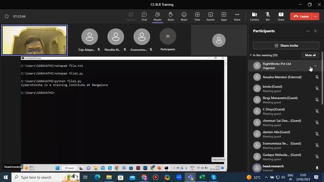The image size is (324, 182).
Task: Open Microsoft Edge from the taskbar
Action: pos(97,177)
